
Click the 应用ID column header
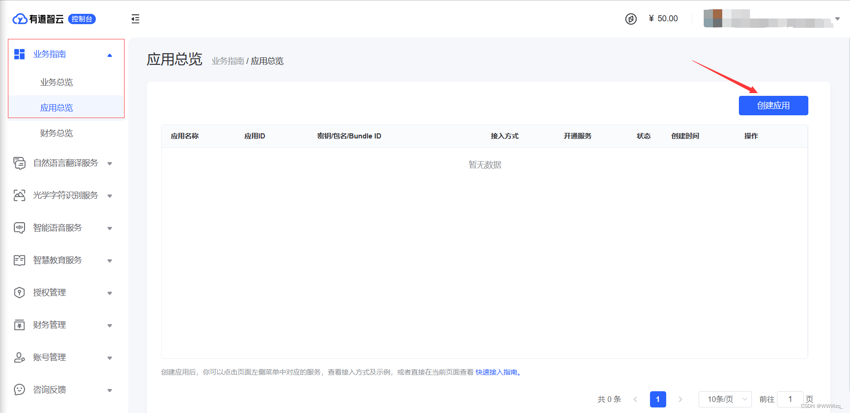coord(255,136)
